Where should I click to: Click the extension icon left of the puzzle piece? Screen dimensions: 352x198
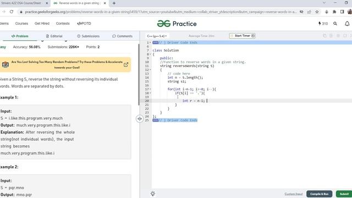327,12
